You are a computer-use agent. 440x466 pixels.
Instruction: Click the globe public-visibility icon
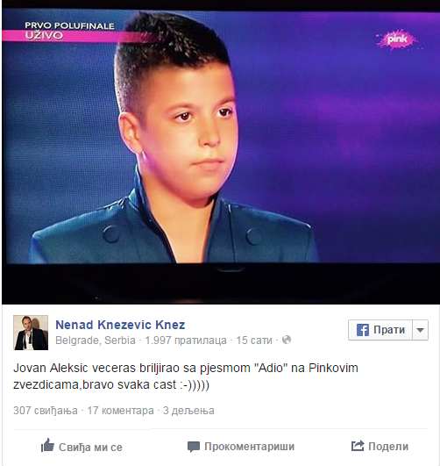tap(287, 340)
